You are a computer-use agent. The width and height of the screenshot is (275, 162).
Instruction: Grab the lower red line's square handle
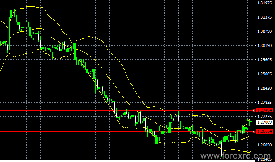coord(253,131)
